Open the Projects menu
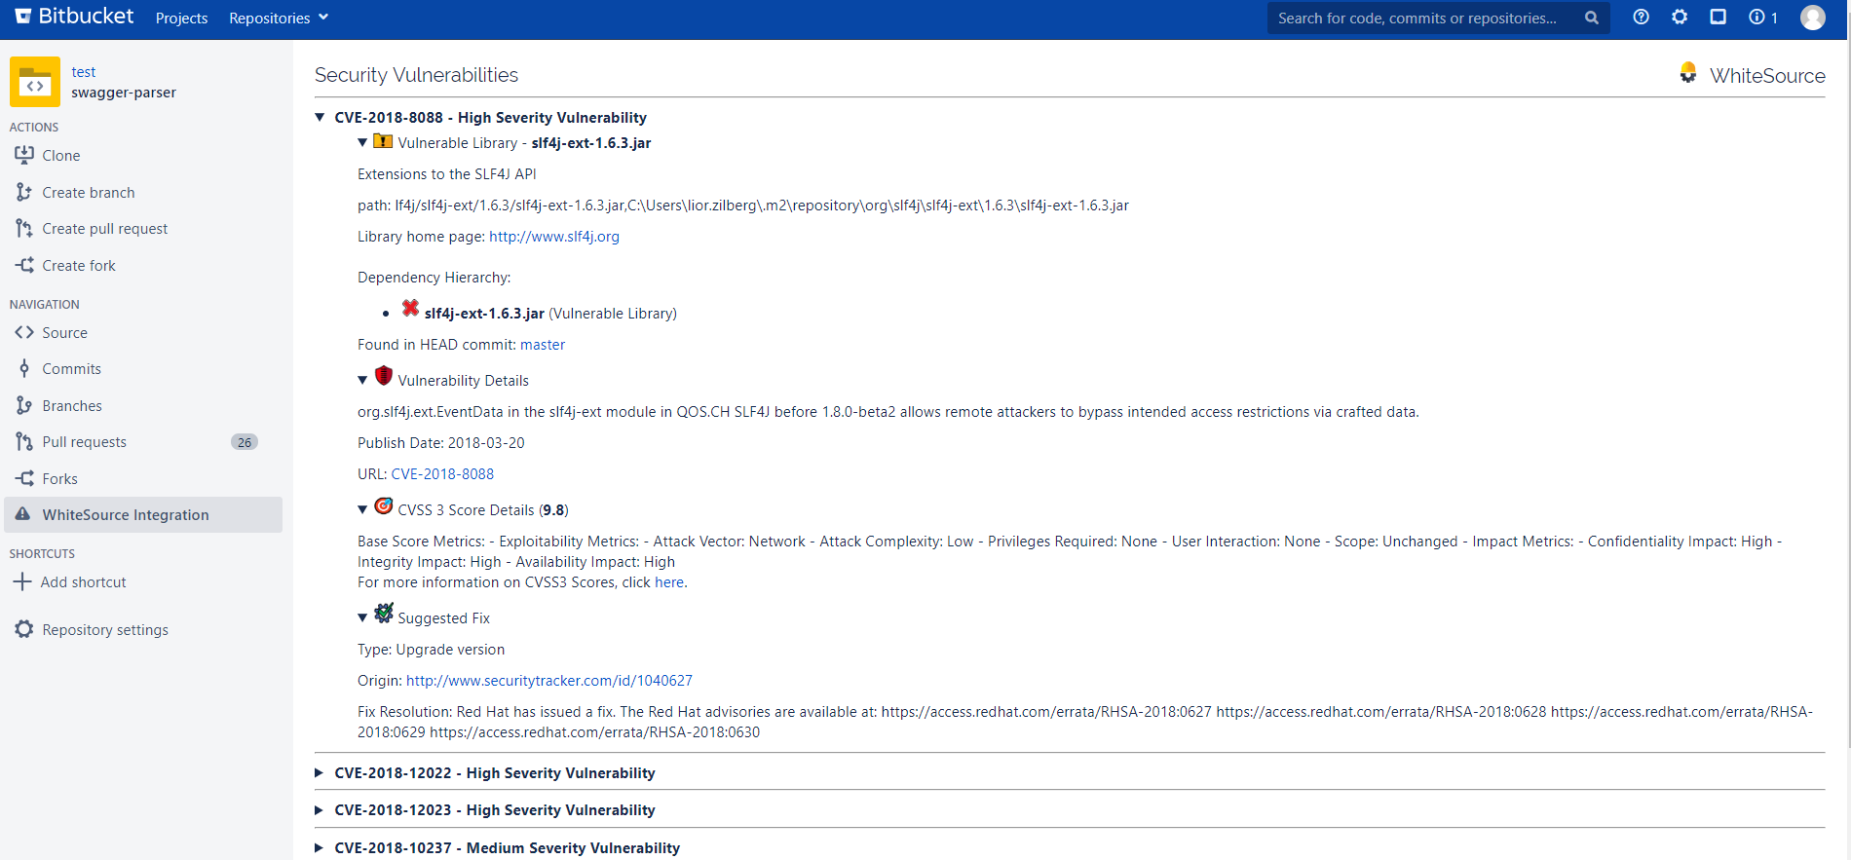 point(181,18)
